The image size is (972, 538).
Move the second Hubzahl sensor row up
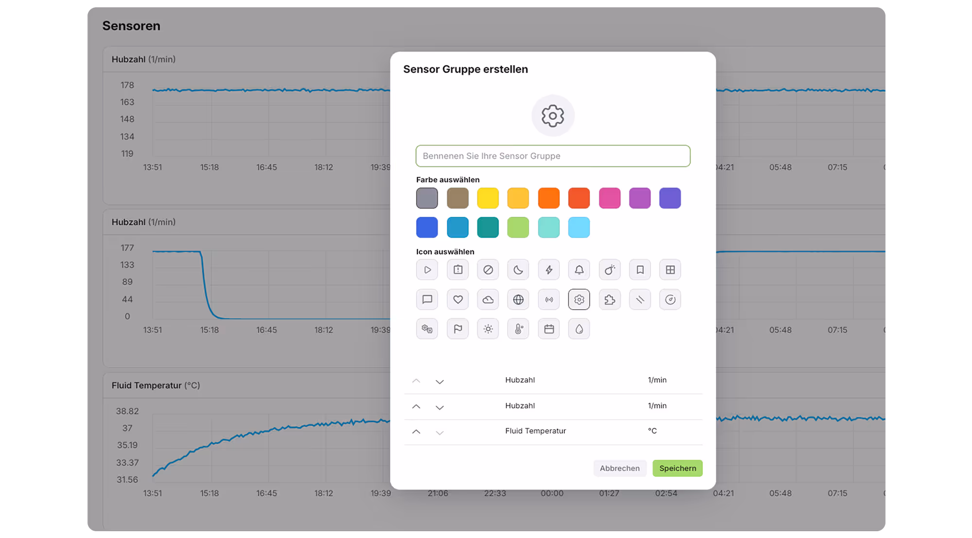coord(416,407)
